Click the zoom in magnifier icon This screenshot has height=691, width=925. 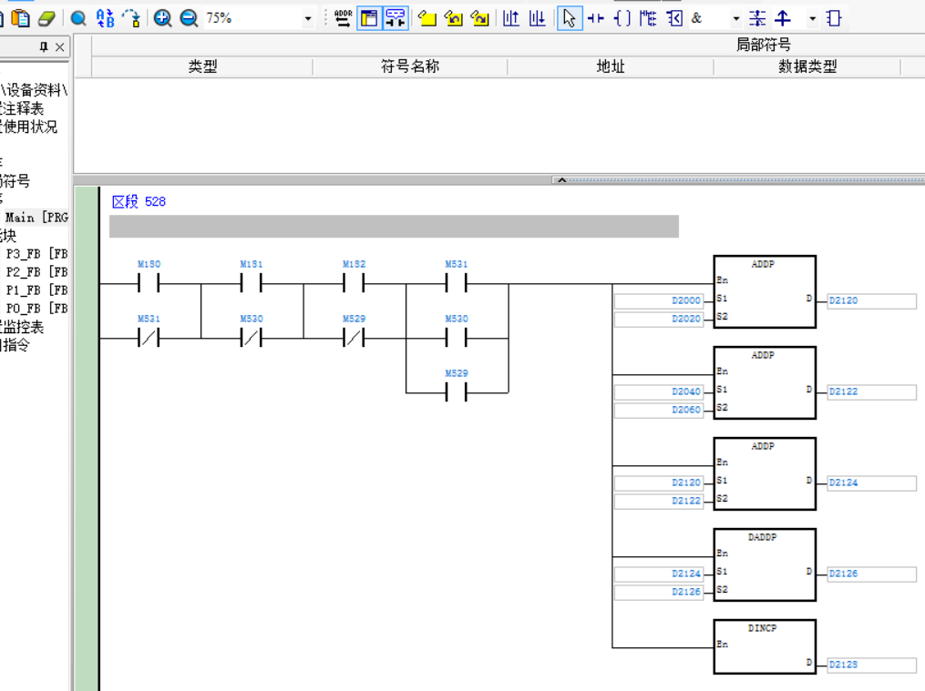click(x=162, y=18)
